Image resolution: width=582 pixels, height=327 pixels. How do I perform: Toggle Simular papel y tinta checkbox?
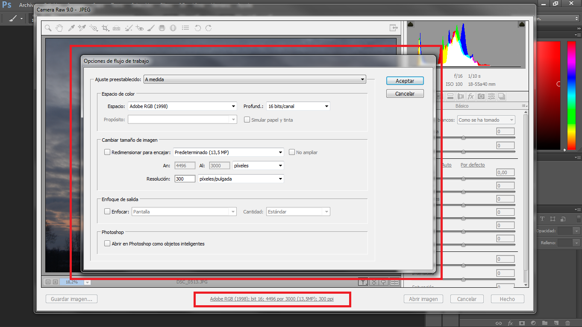247,120
